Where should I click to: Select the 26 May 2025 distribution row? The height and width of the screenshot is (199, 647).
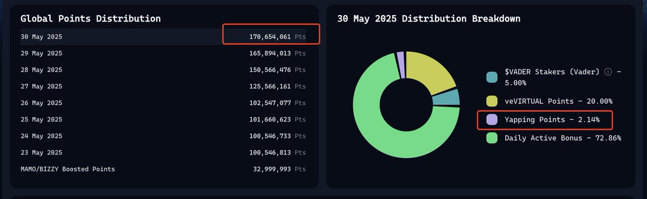163,103
